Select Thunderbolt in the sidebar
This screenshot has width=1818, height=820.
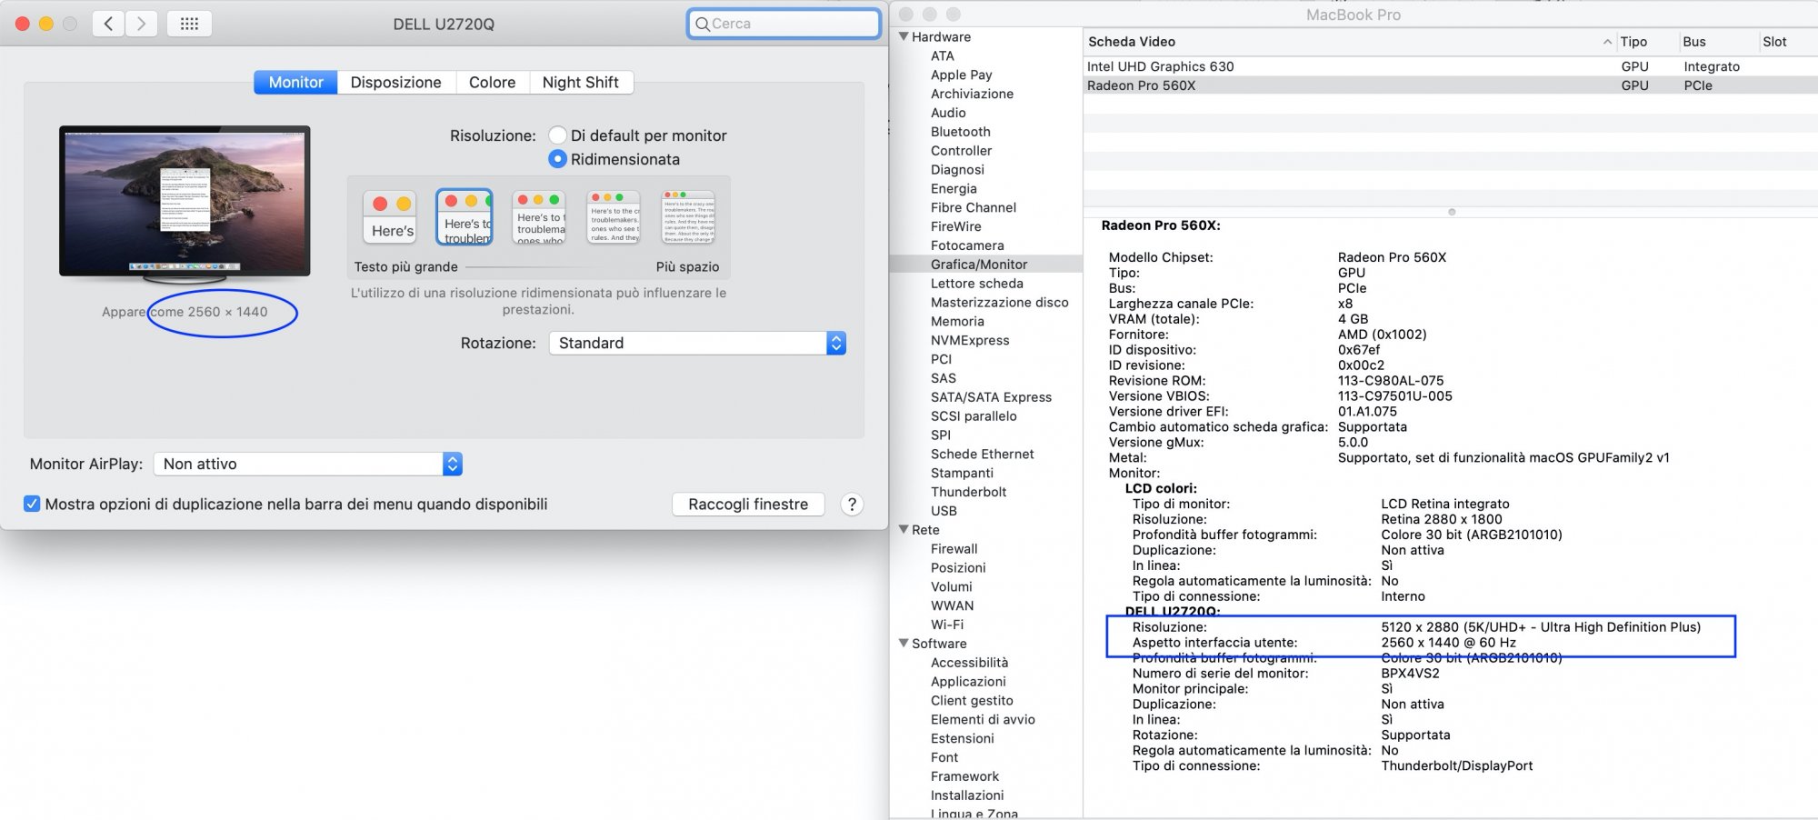(968, 492)
